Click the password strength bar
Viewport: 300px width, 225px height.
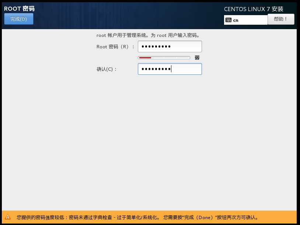164,58
